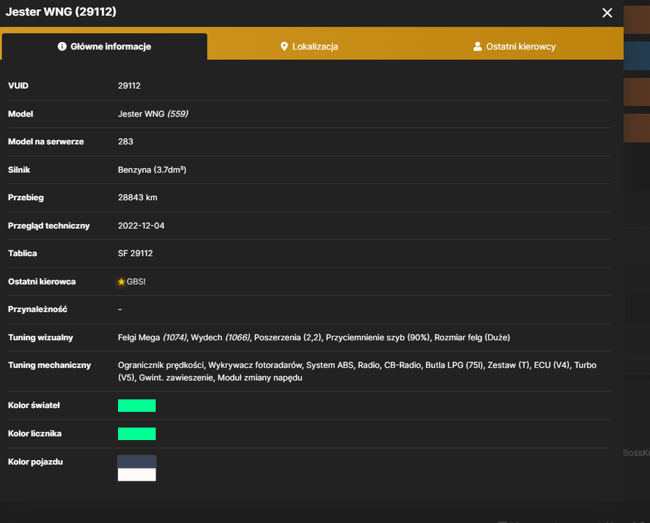This screenshot has width=650, height=523.
Task: Click the person icon in Ostatni kierowcy tab
Action: coord(478,47)
